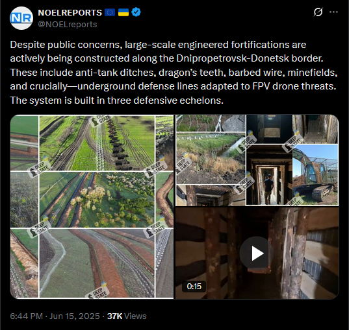Click the red-soil trench aerial photo
The height and width of the screenshot is (330, 349).
pos(97,263)
